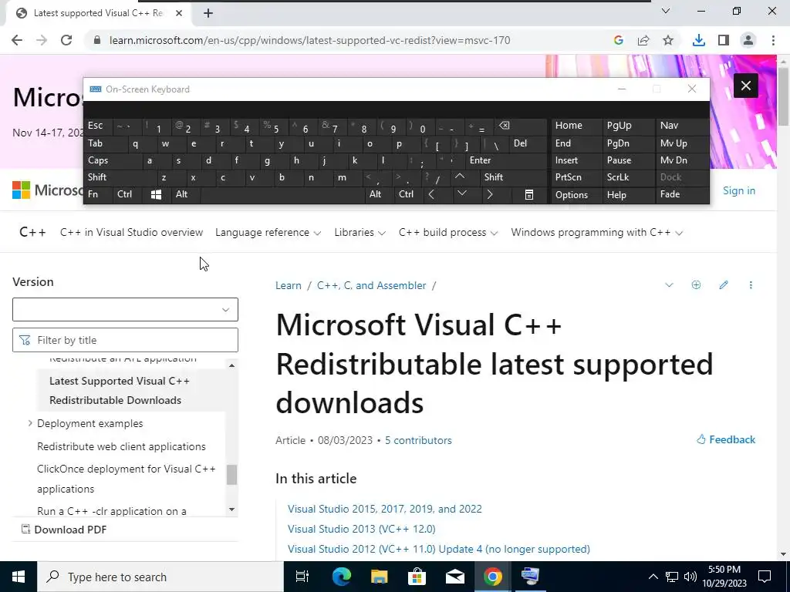Click Sign in link
Screen dimensions: 790x592
pyautogui.click(x=738, y=191)
